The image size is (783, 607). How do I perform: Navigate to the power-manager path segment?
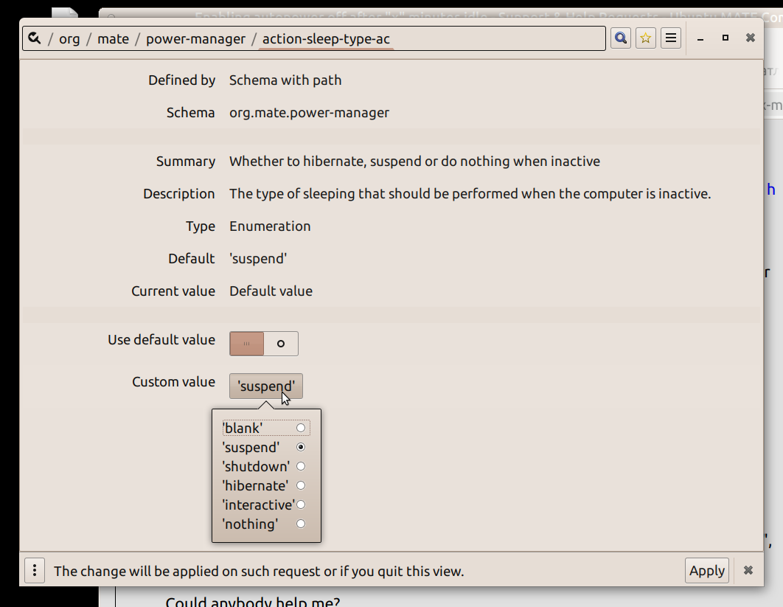(x=195, y=39)
